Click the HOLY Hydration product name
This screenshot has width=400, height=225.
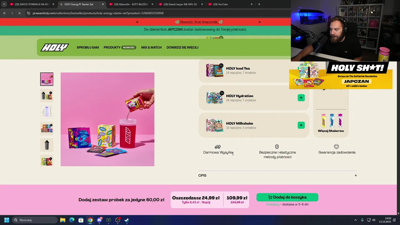point(240,96)
